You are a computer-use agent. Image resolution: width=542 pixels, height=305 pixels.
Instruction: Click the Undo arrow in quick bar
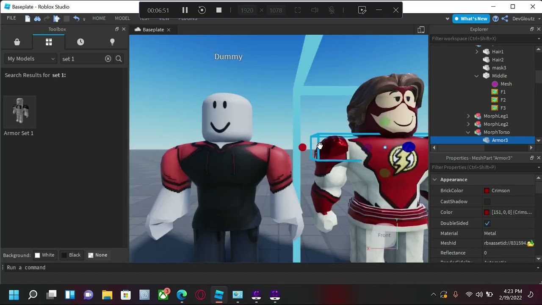click(76, 18)
